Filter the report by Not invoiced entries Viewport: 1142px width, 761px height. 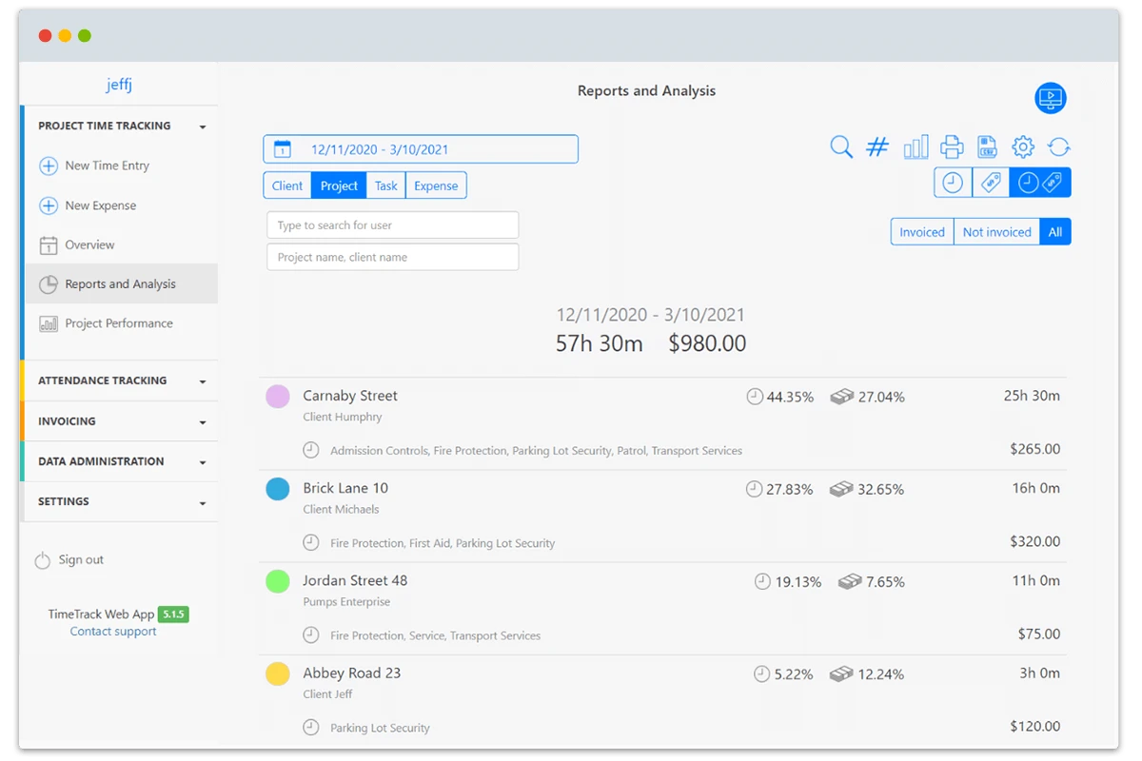(x=996, y=231)
